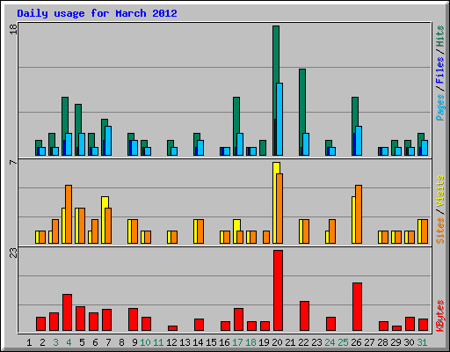Click the y-axis value 7

13,162
